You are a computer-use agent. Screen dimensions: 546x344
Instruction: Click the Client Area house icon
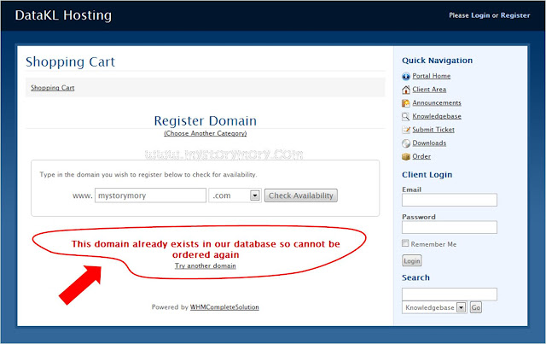406,90
